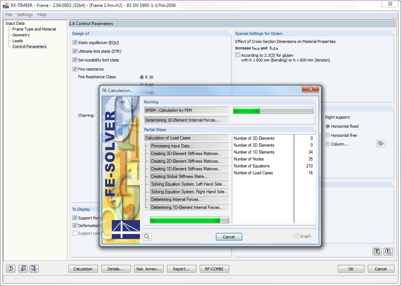Open the Help menu
Viewport: 401px width, 286px height.
(42, 14)
